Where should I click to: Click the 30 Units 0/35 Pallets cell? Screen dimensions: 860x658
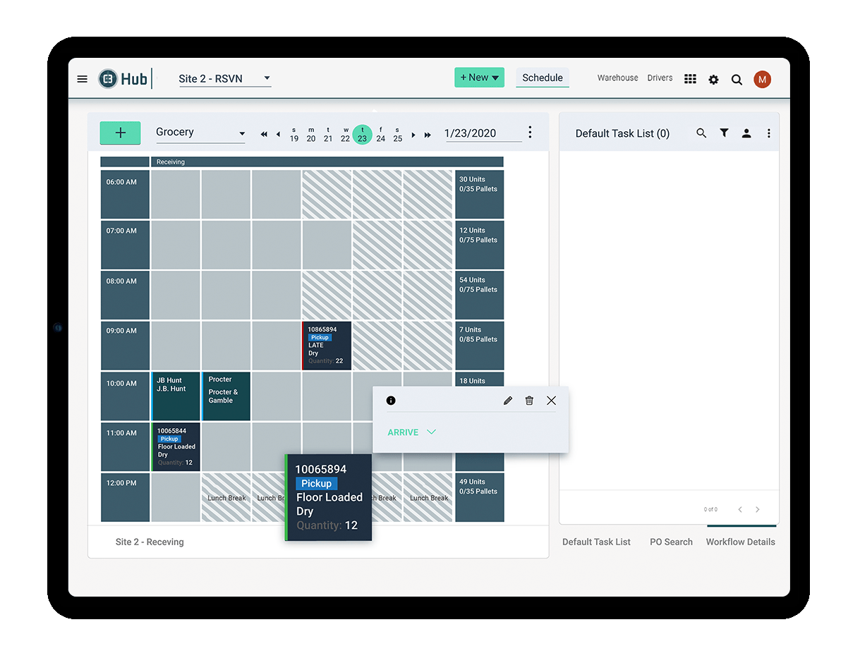pos(480,195)
